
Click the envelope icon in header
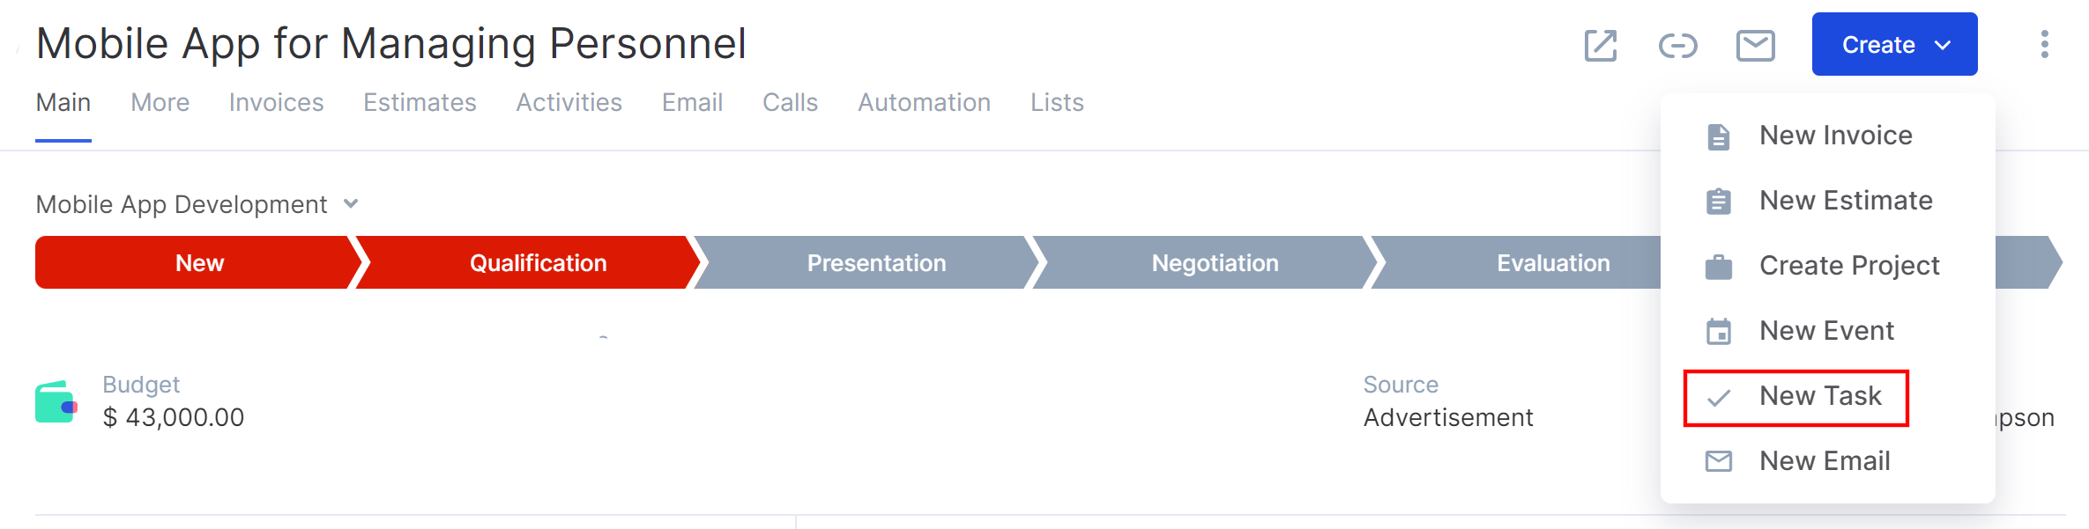1755,45
